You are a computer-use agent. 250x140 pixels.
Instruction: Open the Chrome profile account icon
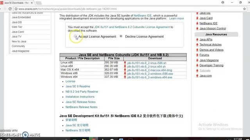coord(223,3)
